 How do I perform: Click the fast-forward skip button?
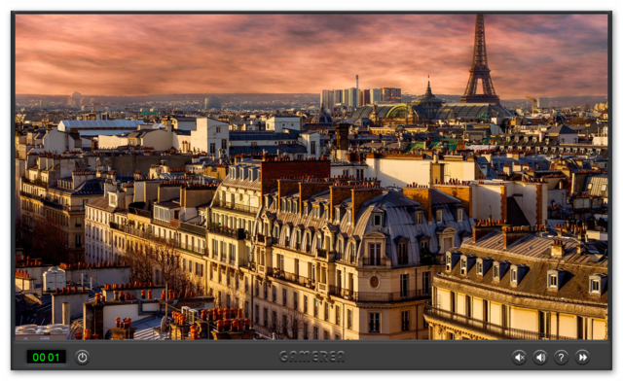click(582, 358)
